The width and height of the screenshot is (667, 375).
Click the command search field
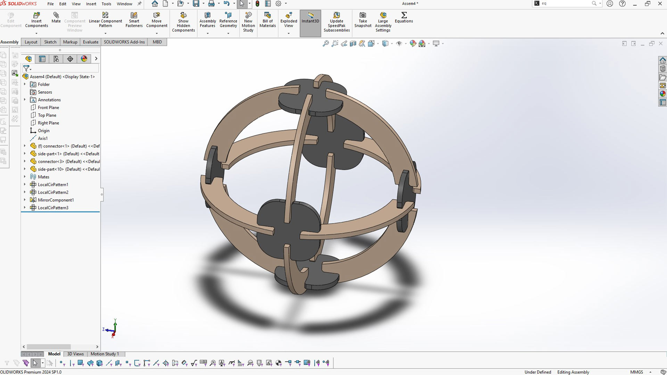click(566, 3)
